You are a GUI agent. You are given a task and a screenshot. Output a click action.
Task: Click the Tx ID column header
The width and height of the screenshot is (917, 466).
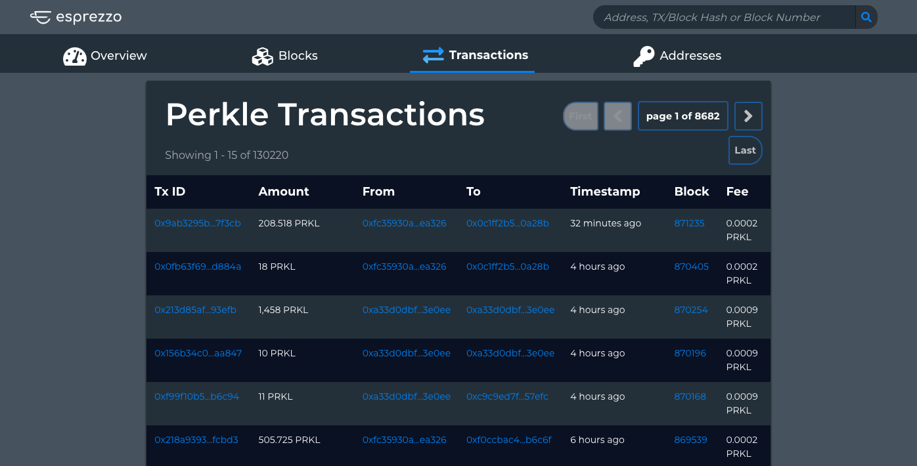pyautogui.click(x=170, y=192)
